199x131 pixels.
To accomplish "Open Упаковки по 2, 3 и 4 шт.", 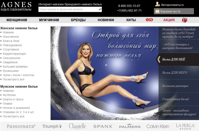I will click(18, 112).
